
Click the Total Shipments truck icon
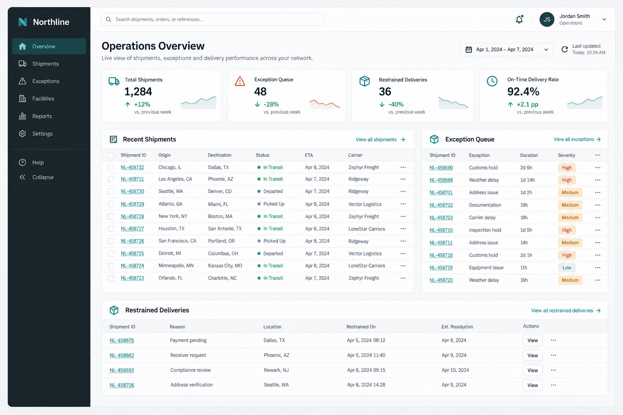(114, 81)
